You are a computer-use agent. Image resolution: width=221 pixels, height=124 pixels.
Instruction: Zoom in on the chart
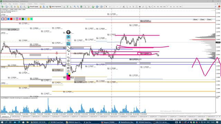[x=75, y=7]
